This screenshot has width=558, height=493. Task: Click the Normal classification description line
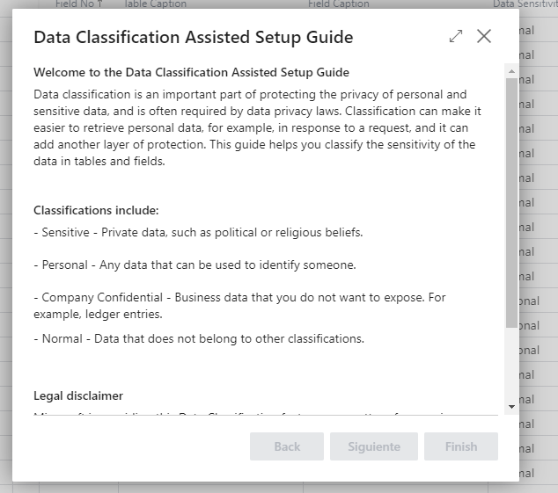pos(199,338)
